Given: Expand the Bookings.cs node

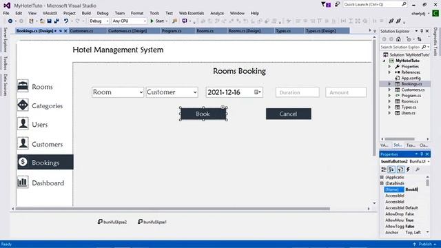Looking at the screenshot, I should tap(389, 84).
